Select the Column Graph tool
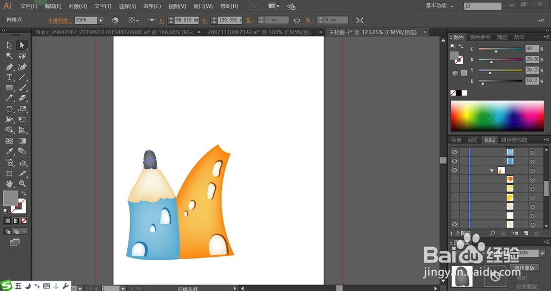The image size is (551, 291). tap(22, 162)
